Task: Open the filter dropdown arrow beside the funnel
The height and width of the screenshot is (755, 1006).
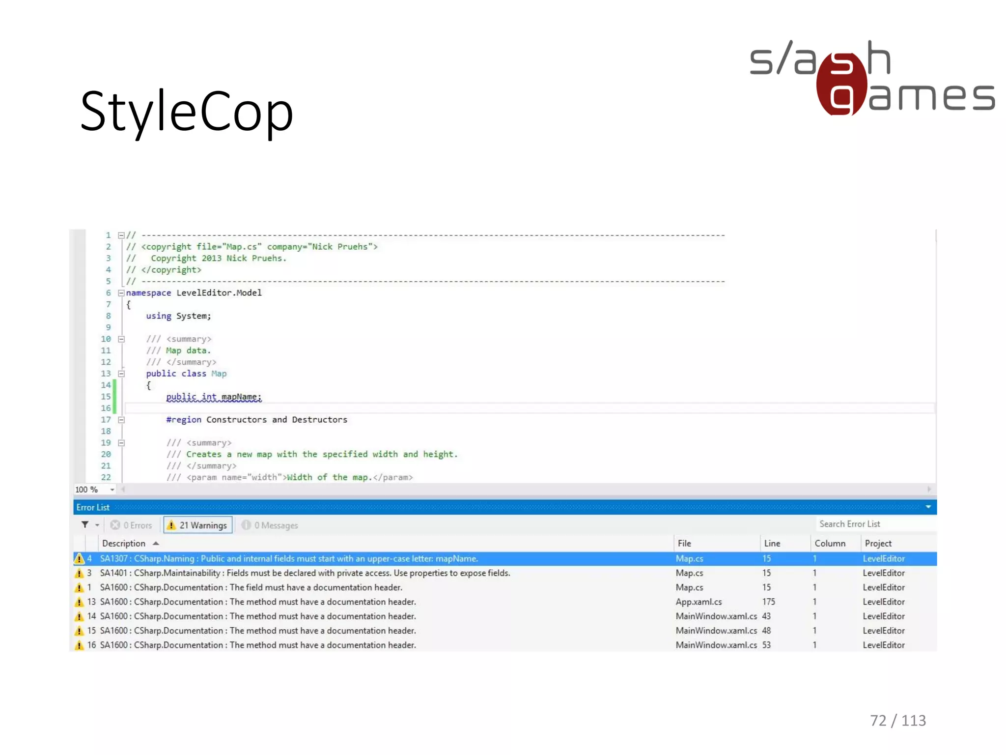Action: [97, 525]
